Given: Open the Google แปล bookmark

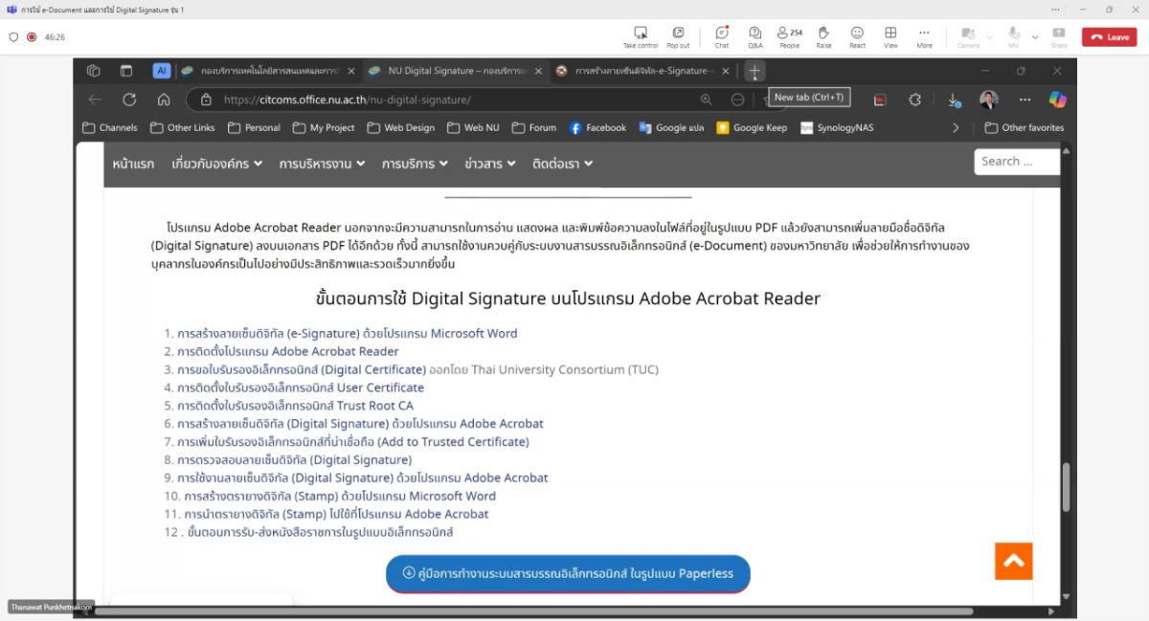Looking at the screenshot, I should click(671, 127).
